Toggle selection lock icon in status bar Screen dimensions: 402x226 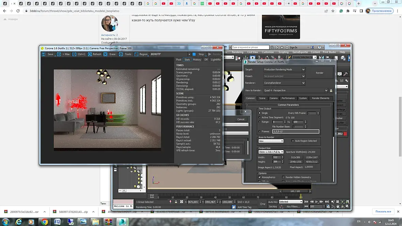pos(176,202)
